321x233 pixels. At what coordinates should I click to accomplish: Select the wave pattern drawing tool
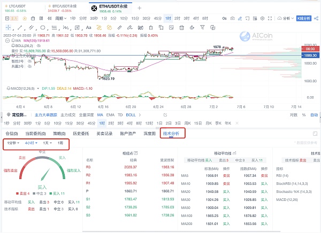[x=65, y=27]
